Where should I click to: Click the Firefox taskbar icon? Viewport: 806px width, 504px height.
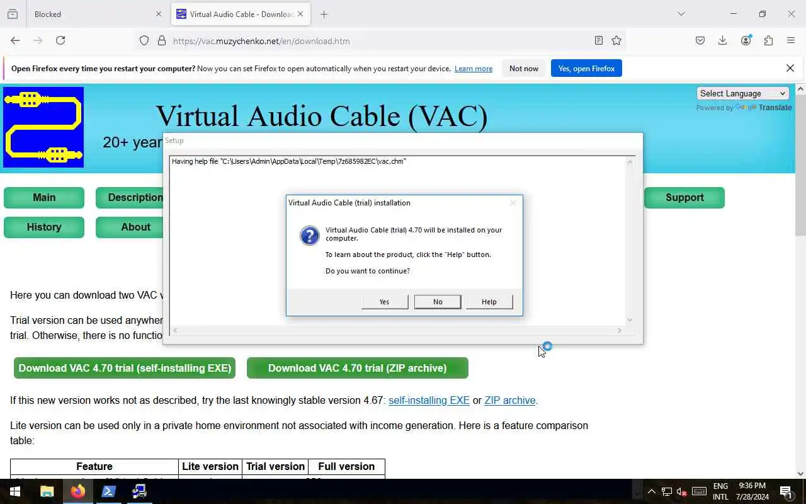[78, 491]
